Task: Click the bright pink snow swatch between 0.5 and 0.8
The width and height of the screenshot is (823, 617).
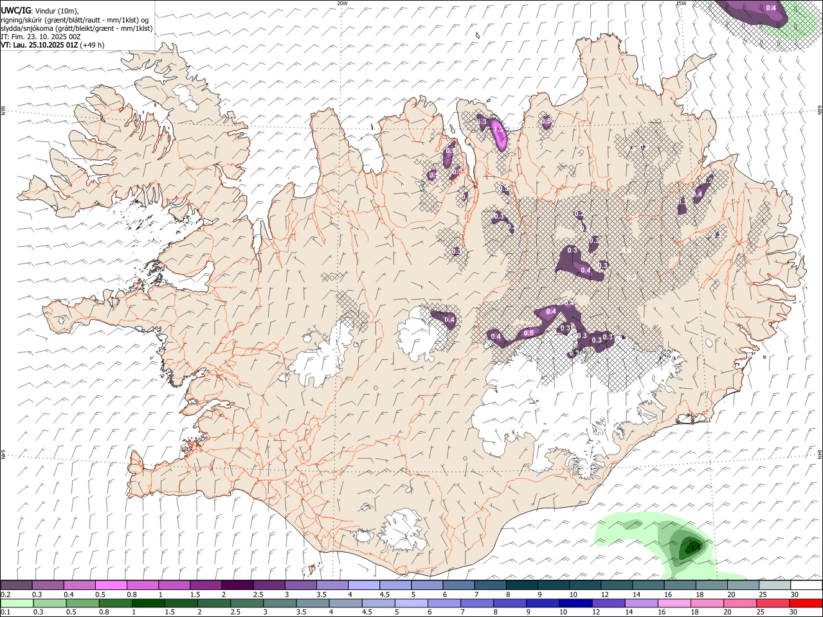Action: point(111,585)
